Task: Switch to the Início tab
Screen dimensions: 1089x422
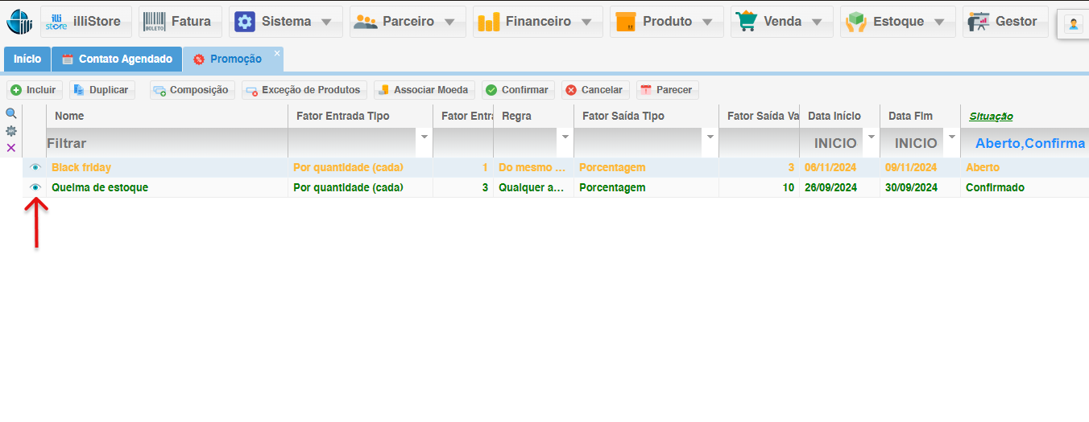Action: coord(27,59)
